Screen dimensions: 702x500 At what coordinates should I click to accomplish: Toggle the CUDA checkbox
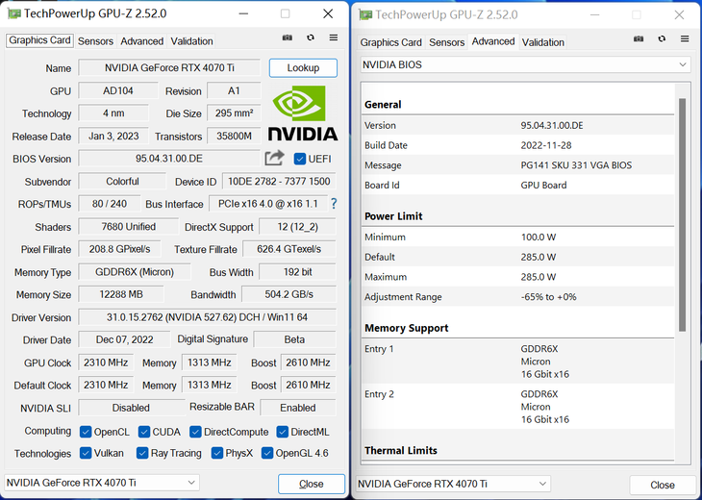(144, 432)
